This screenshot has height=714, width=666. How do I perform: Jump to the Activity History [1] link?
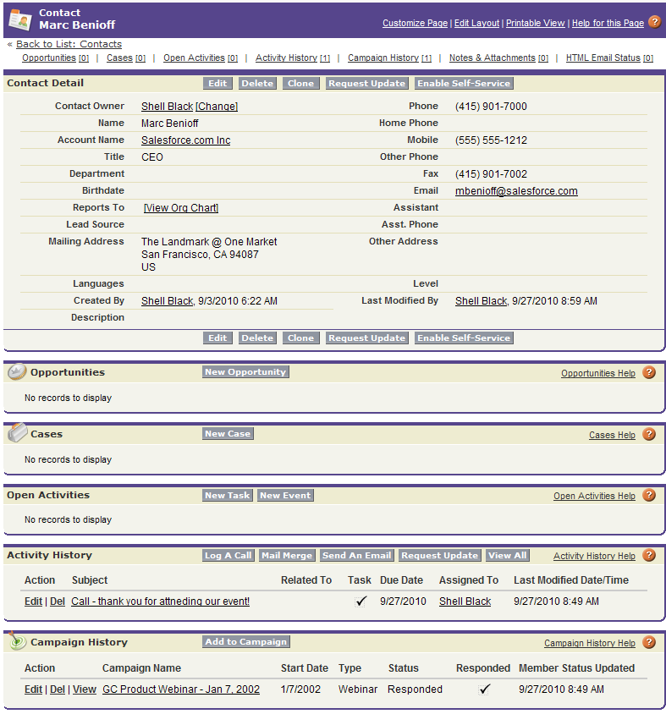[x=293, y=58]
